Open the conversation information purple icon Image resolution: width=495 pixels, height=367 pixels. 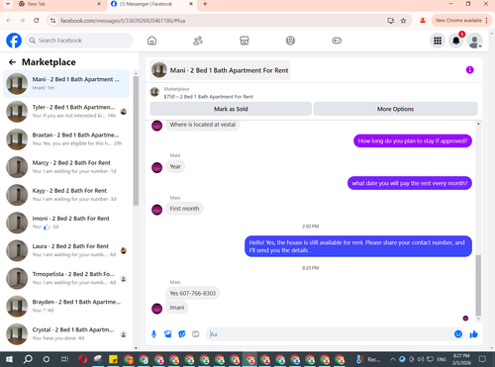[x=469, y=70]
